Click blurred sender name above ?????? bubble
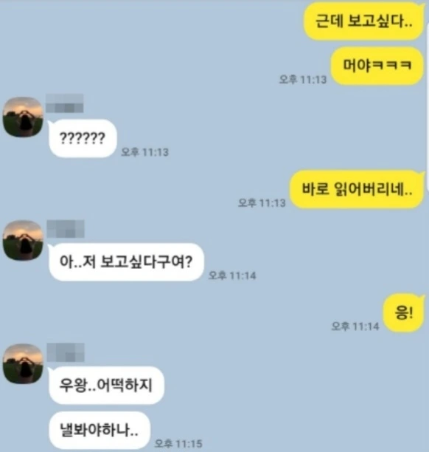Screen dimensions: 429x452 tap(65, 103)
